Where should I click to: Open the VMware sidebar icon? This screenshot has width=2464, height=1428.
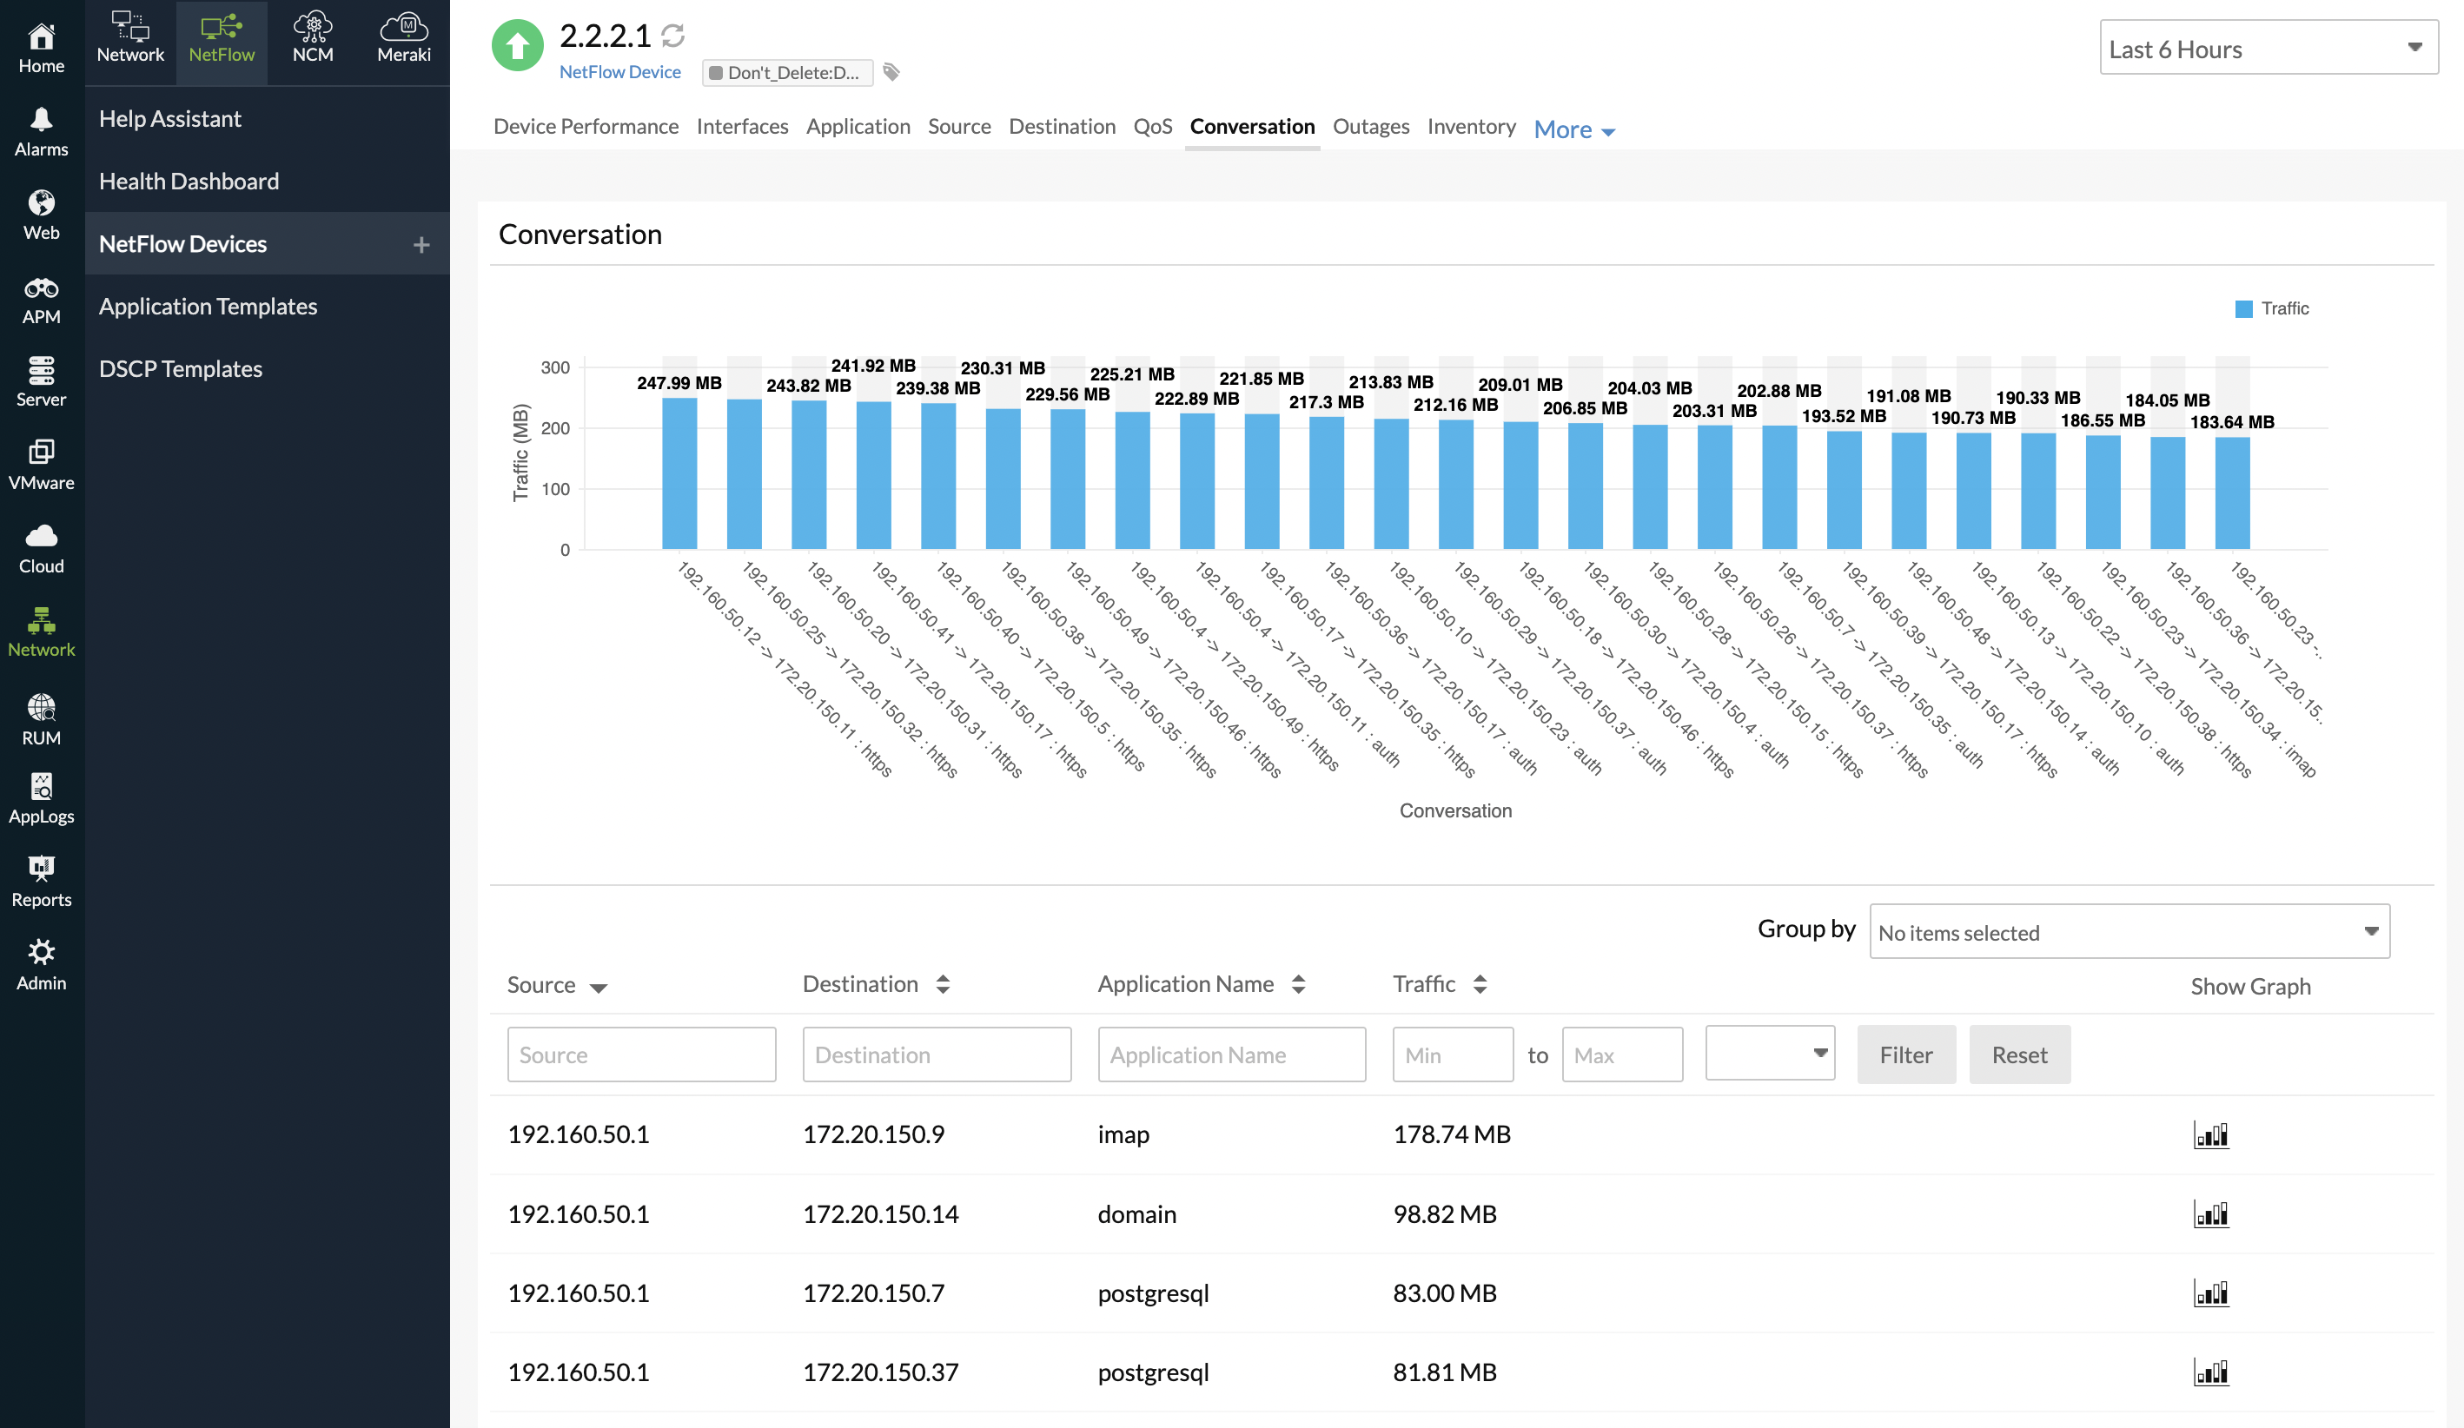coord(41,453)
